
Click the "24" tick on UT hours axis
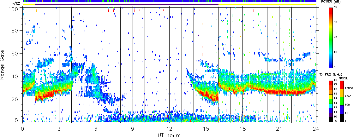coord(316,129)
